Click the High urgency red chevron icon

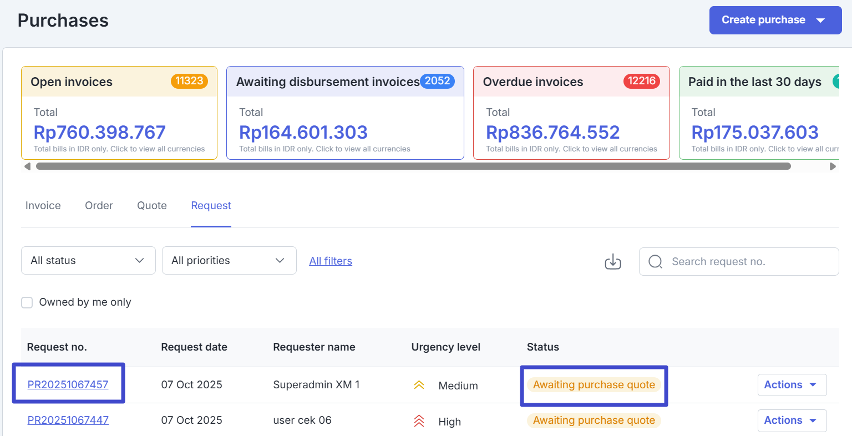(419, 421)
